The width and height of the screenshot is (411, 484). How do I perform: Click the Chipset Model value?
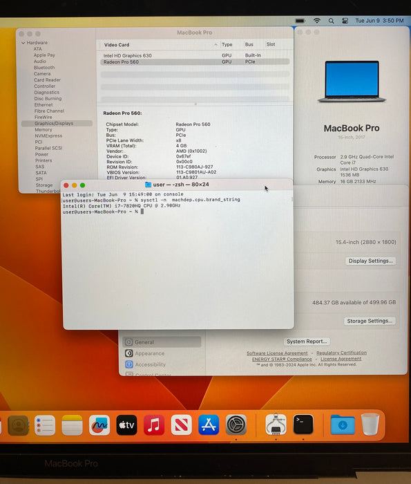click(x=193, y=124)
